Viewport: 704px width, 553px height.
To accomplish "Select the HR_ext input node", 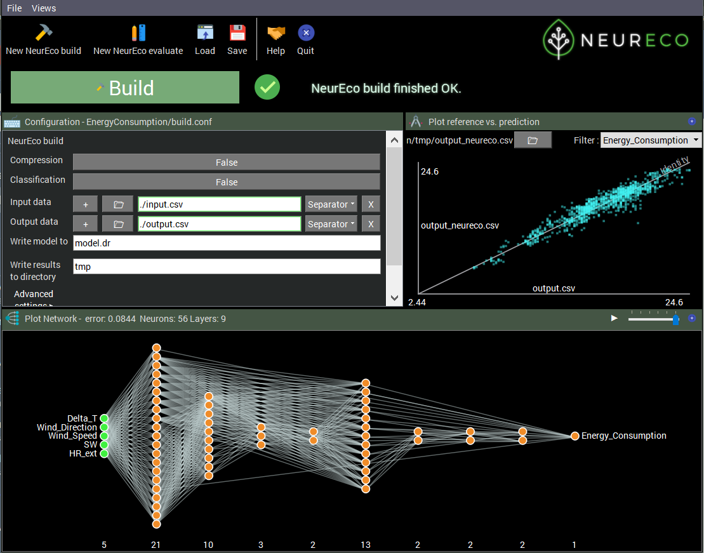I will point(104,454).
